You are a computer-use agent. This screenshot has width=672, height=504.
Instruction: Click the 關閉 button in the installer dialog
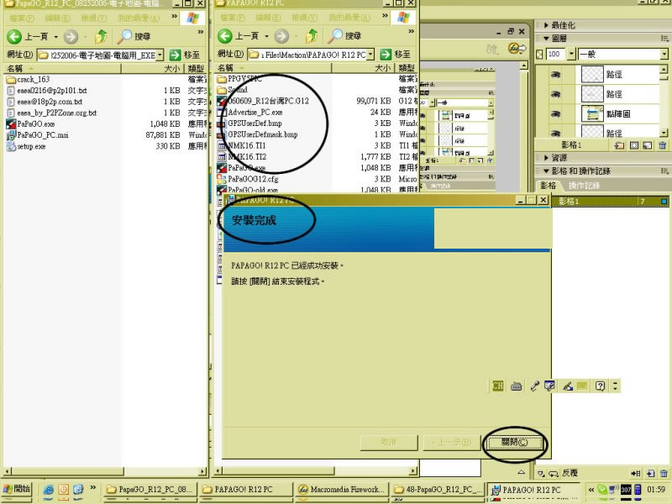pyautogui.click(x=514, y=443)
